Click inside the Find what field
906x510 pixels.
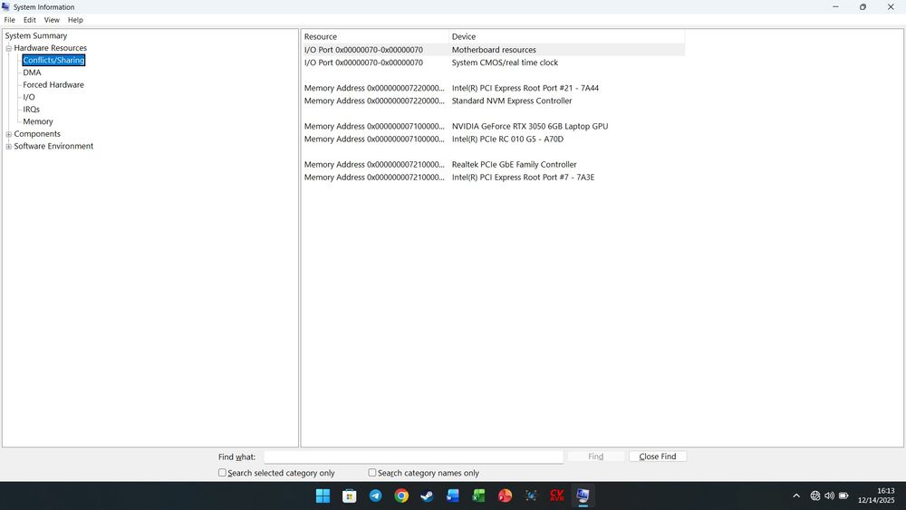(414, 457)
